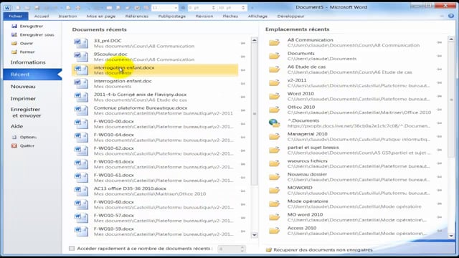The height and width of the screenshot is (258, 459).
Task: Switch to the Révision ribbon tab
Action: point(204,16)
